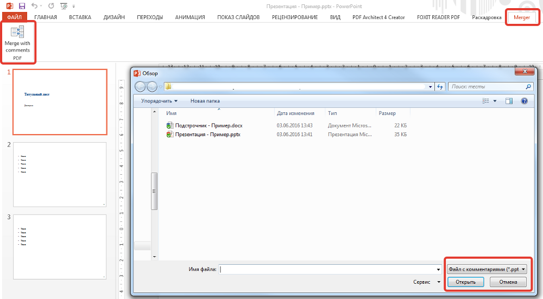
Task: Click the Undo arrow icon
Action: pos(35,6)
